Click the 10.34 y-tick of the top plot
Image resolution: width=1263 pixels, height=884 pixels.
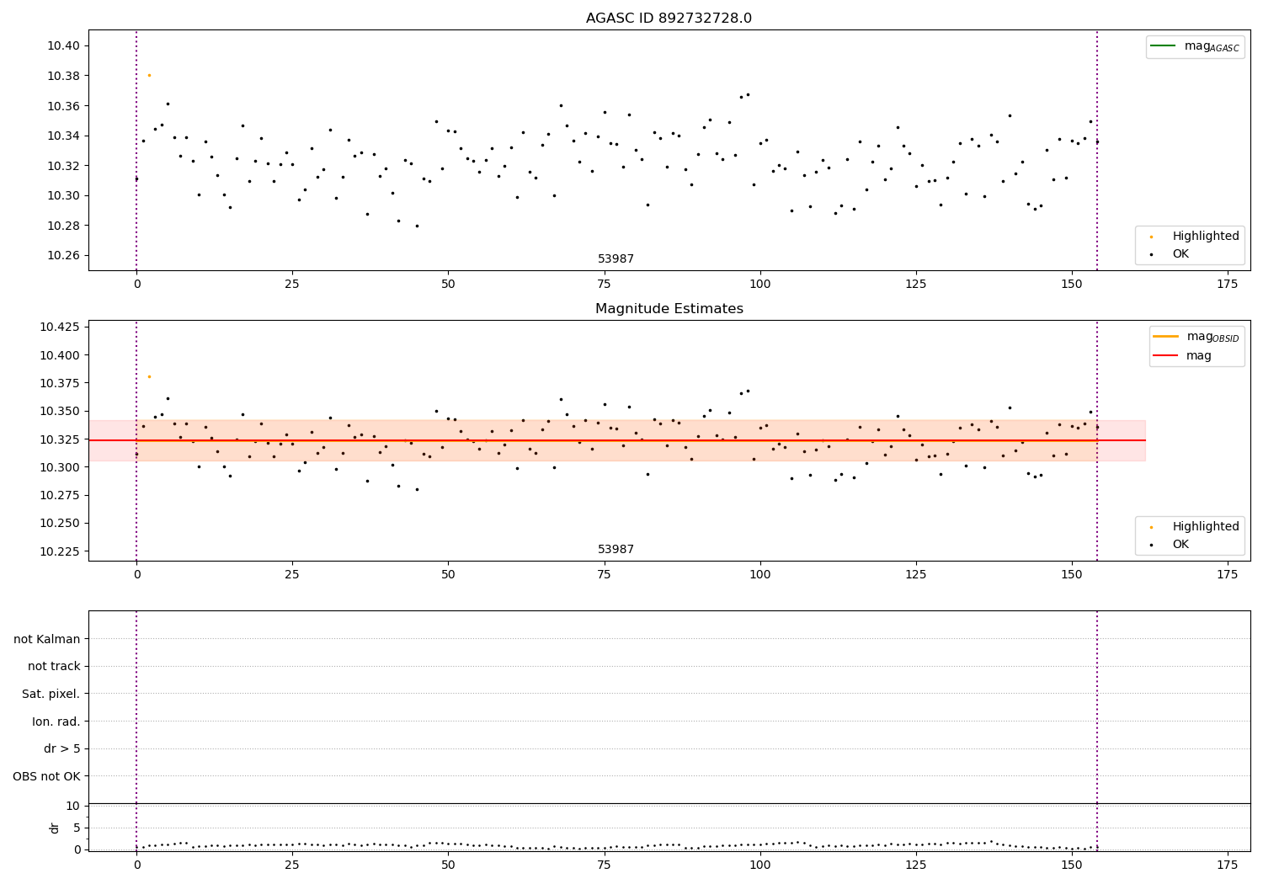coord(64,136)
